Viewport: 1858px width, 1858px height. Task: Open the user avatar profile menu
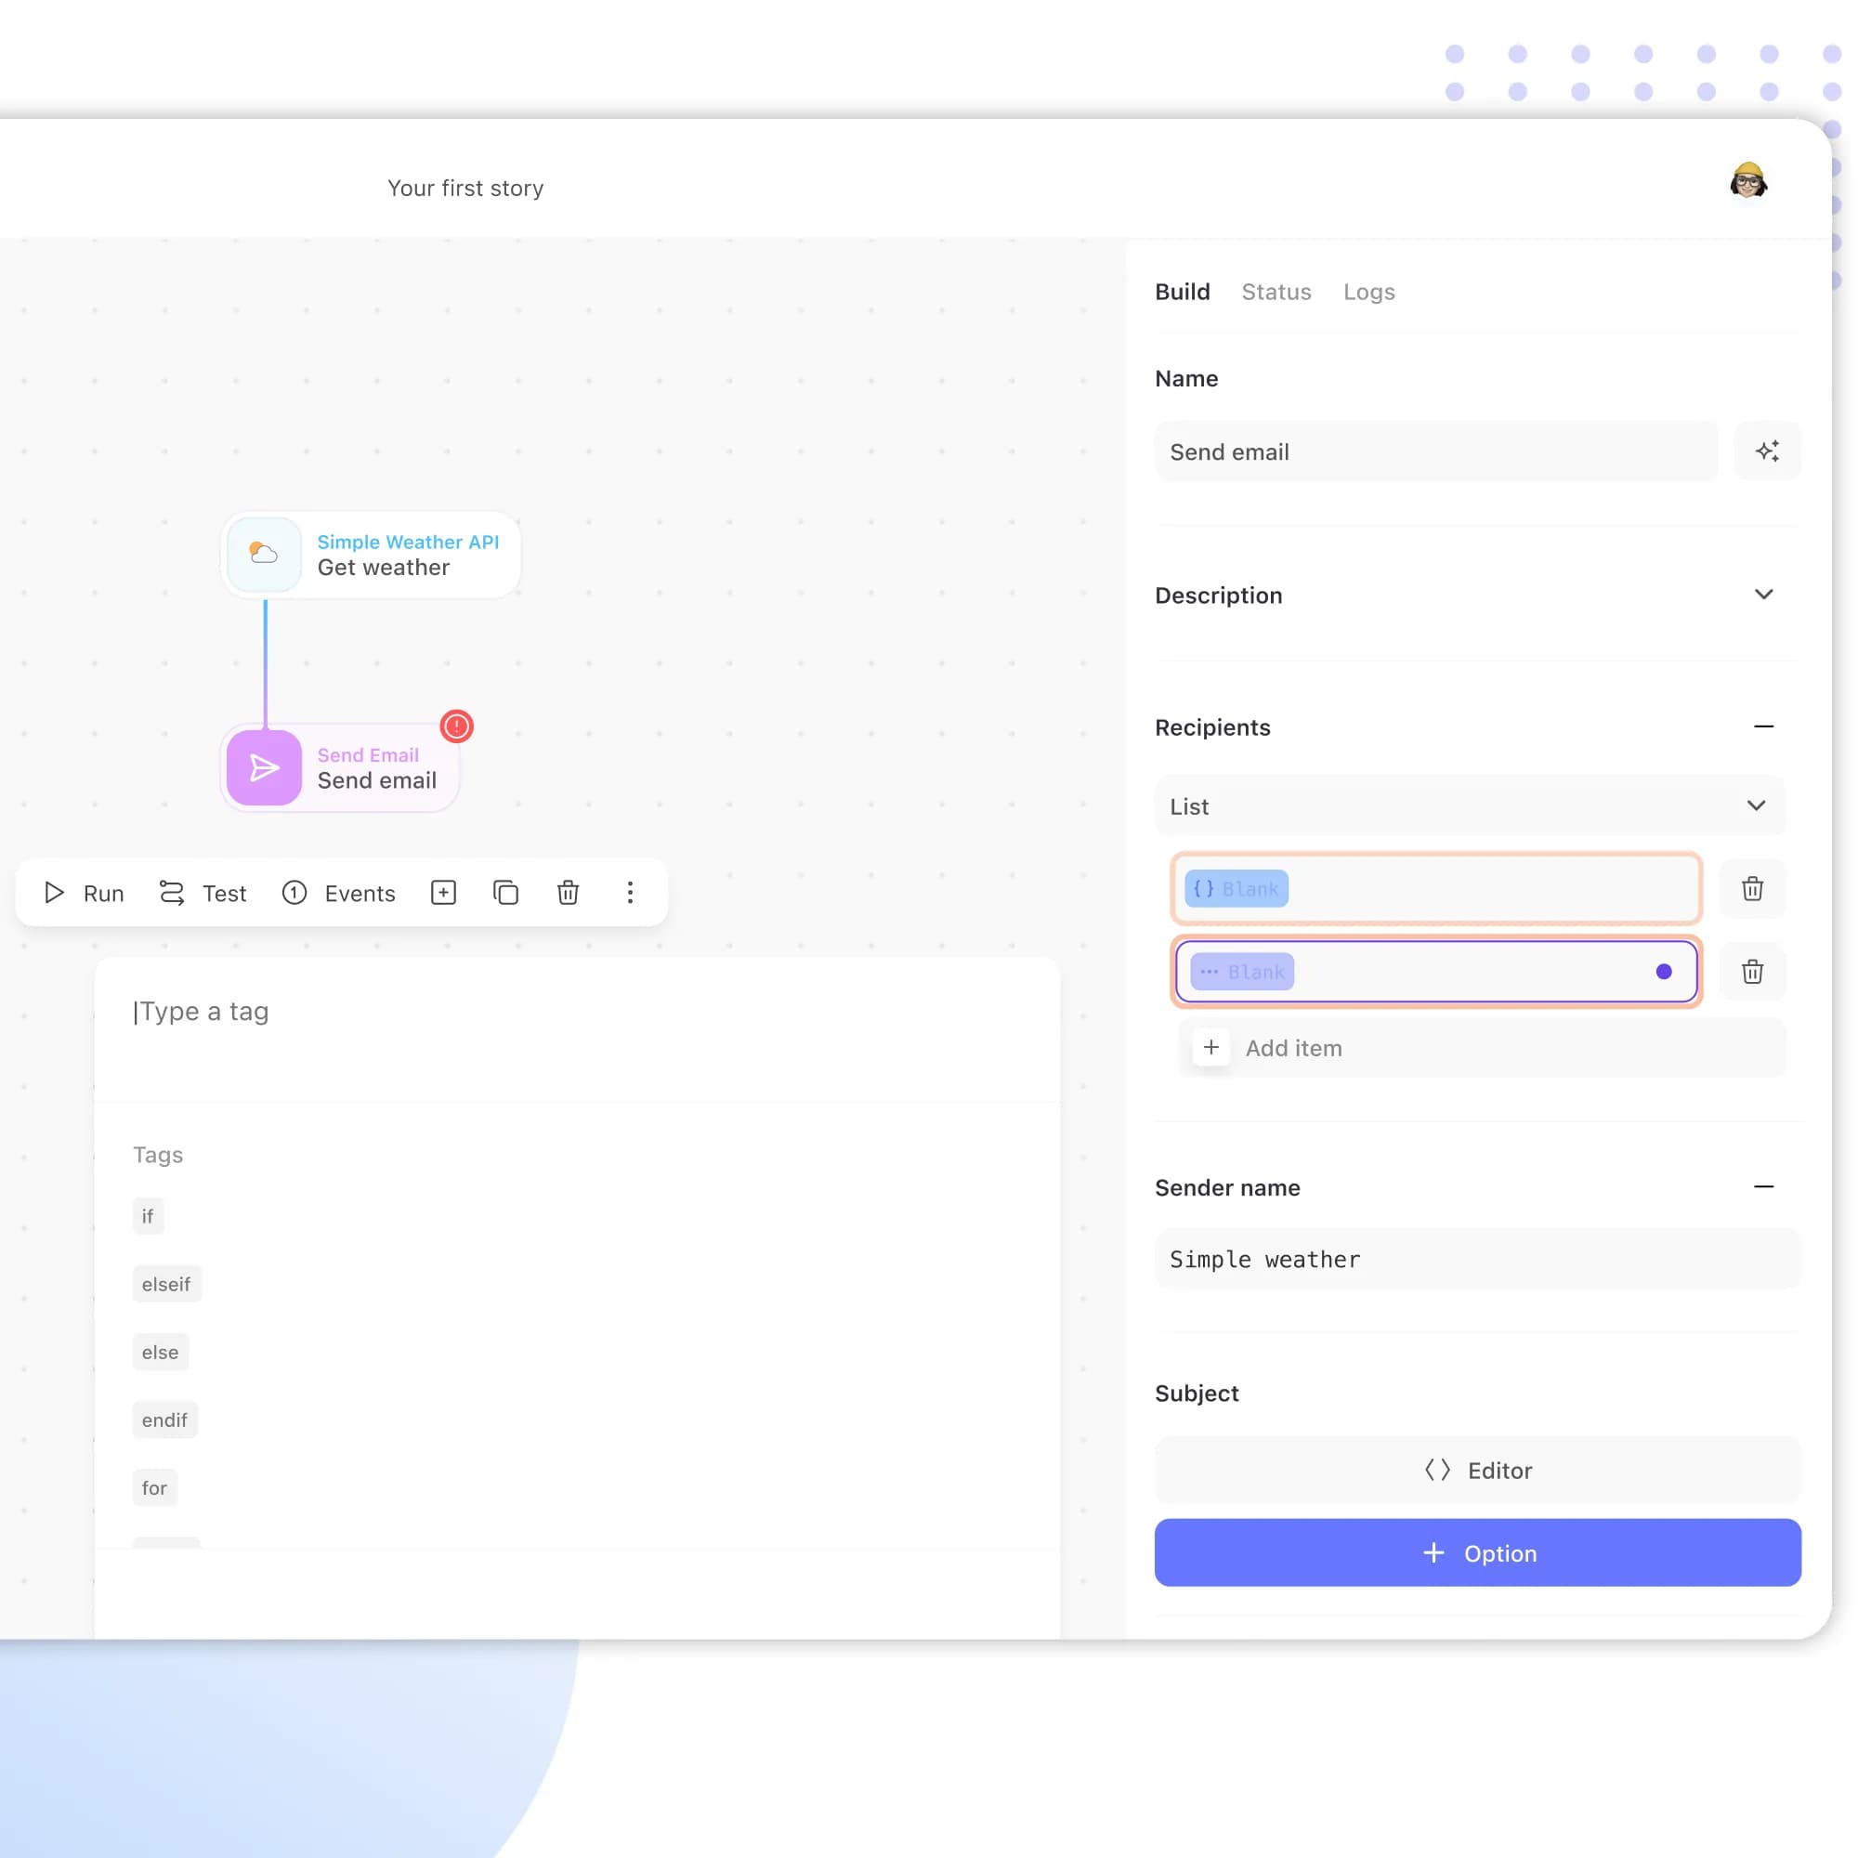tap(1747, 181)
